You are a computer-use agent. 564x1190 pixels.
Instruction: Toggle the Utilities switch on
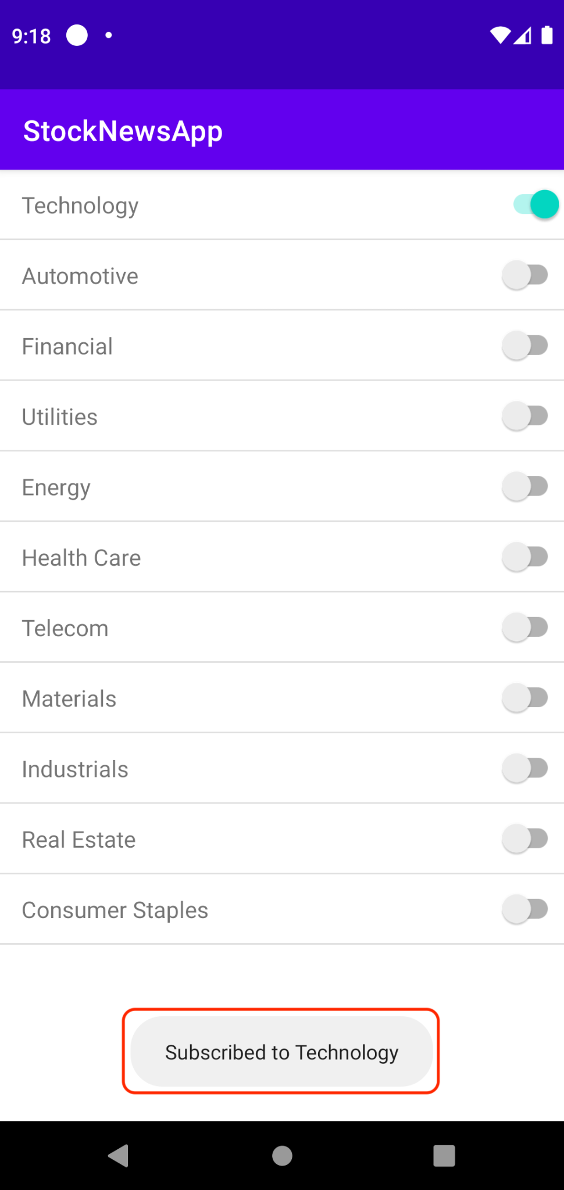(525, 416)
